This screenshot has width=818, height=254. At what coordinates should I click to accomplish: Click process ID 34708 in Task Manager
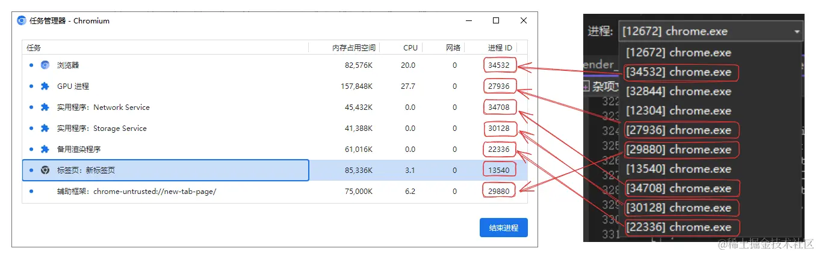(499, 107)
